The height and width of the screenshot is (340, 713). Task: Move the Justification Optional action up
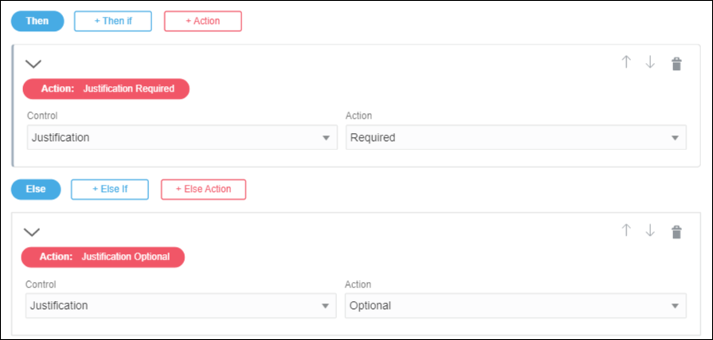pos(626,231)
